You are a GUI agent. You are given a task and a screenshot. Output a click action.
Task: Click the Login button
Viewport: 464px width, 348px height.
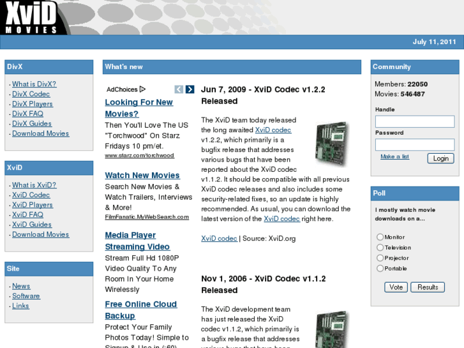(x=440, y=158)
